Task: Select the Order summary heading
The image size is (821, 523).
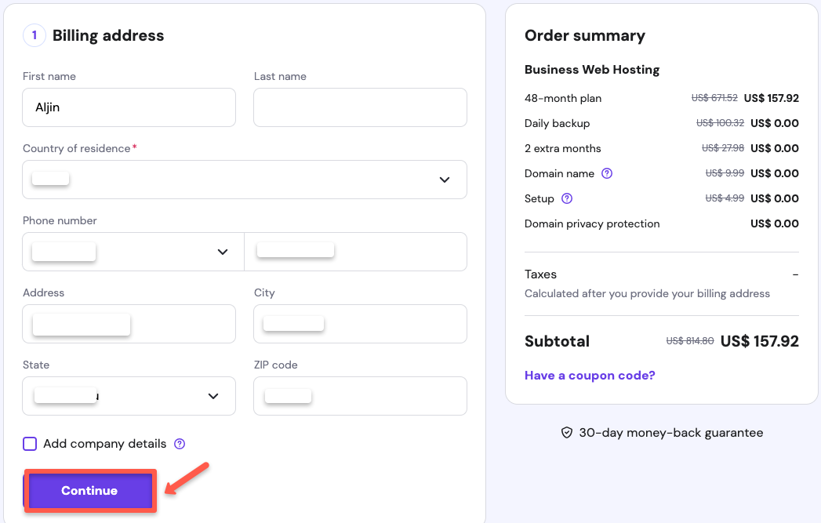Action: [583, 35]
